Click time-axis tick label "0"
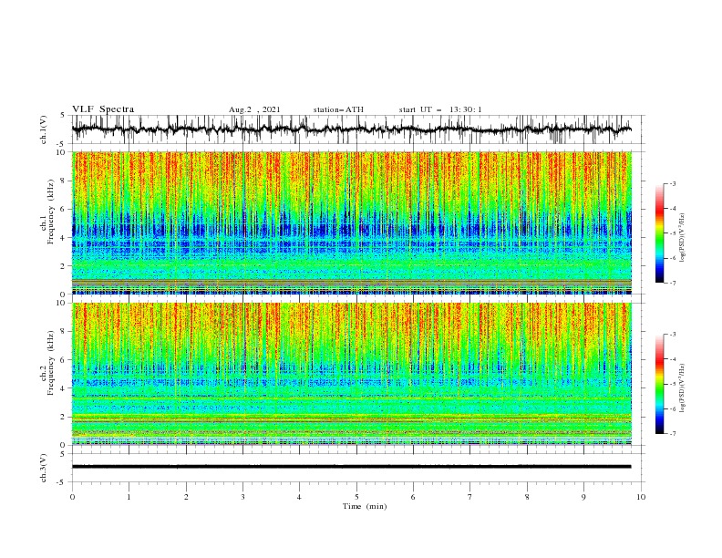The width and height of the screenshot is (722, 558). [72, 497]
